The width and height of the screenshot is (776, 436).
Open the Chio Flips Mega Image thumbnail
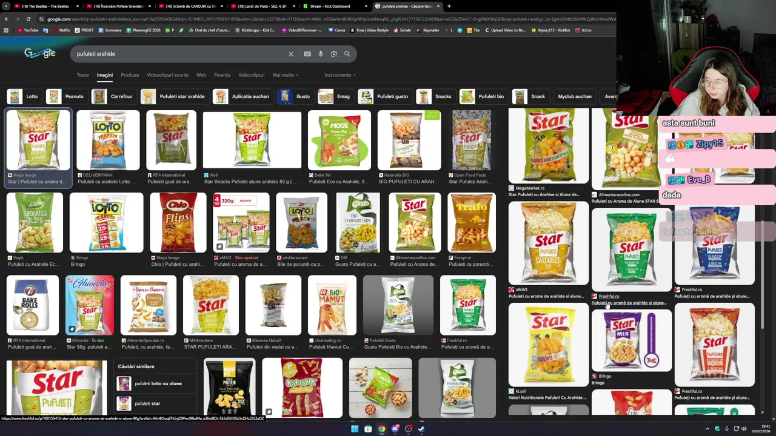pyautogui.click(x=178, y=222)
